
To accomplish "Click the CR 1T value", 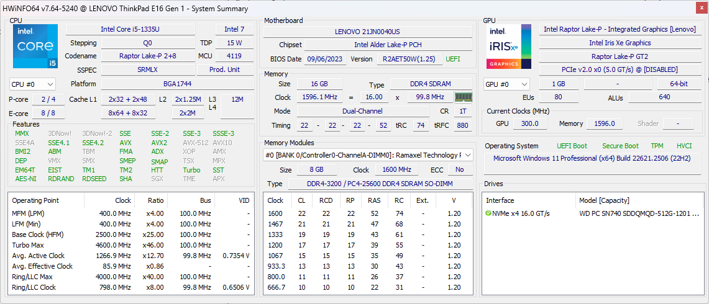I will pos(462,111).
